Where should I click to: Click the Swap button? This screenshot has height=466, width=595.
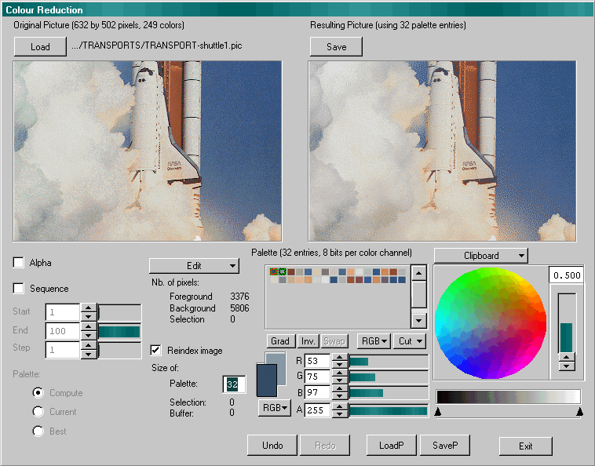pyautogui.click(x=334, y=341)
